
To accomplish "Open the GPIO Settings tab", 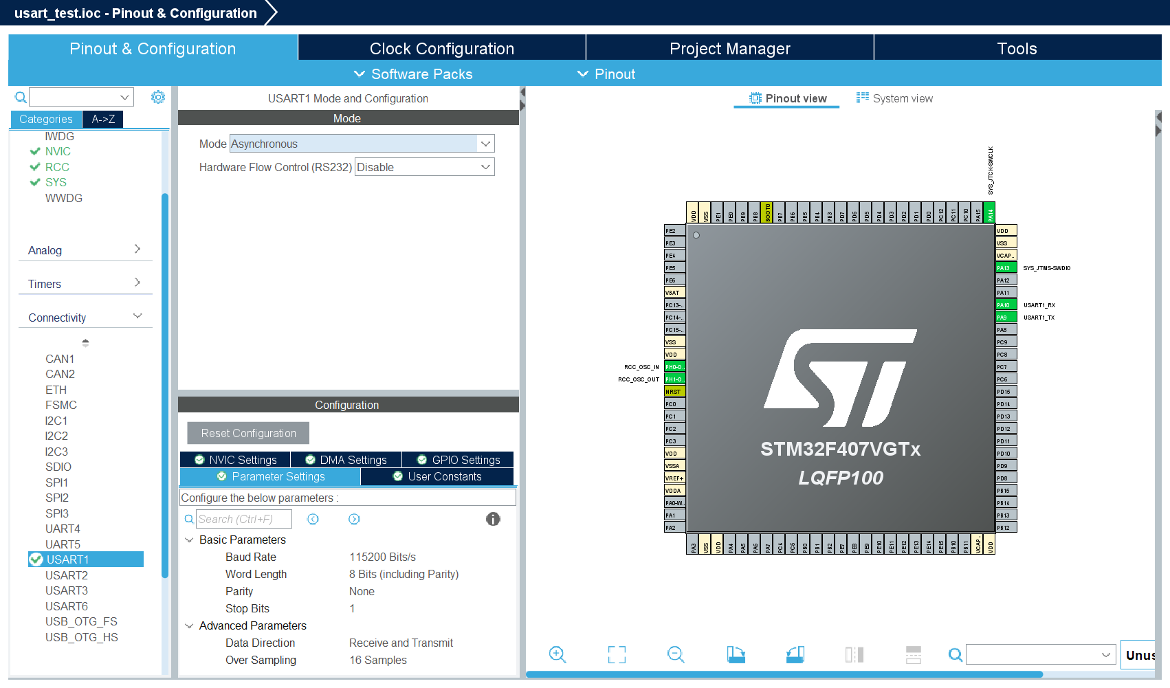I will (458, 460).
